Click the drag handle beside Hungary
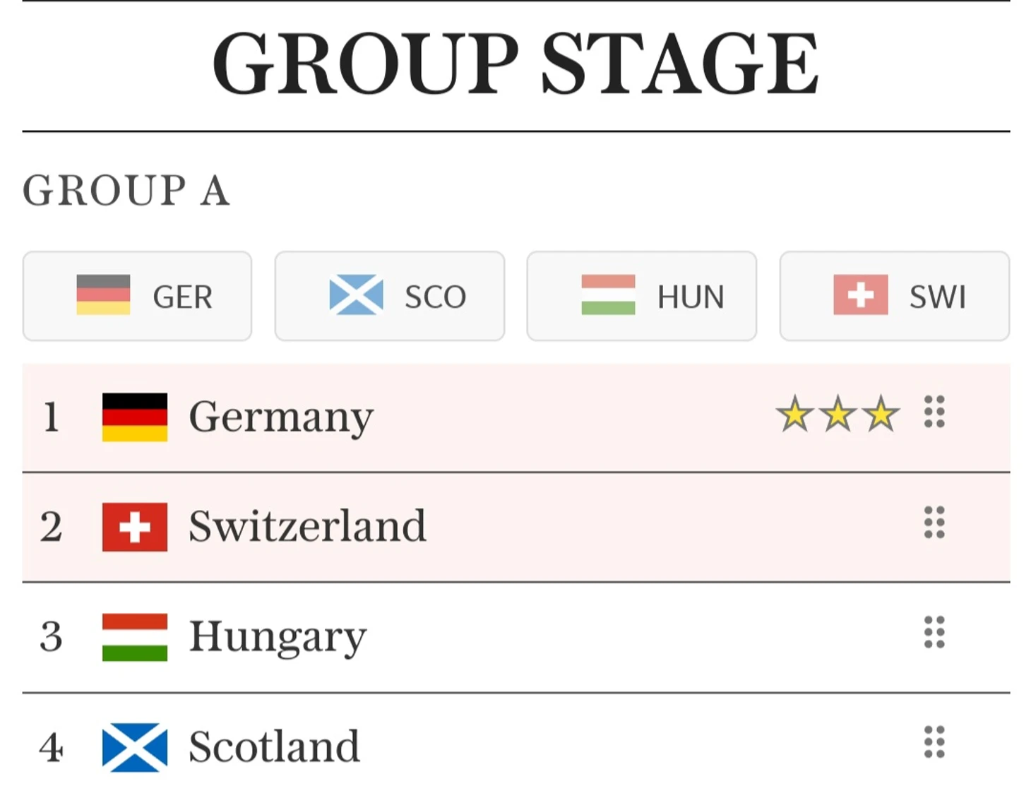The height and width of the screenshot is (798, 1031). click(934, 632)
